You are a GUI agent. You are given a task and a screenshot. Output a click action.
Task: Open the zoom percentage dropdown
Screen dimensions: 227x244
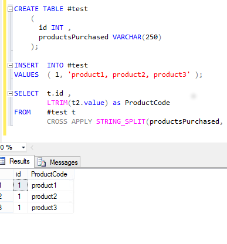pos(23,147)
